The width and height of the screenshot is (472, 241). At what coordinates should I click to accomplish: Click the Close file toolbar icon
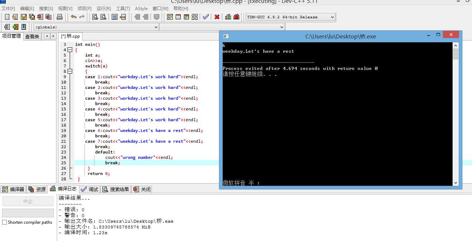40,17
